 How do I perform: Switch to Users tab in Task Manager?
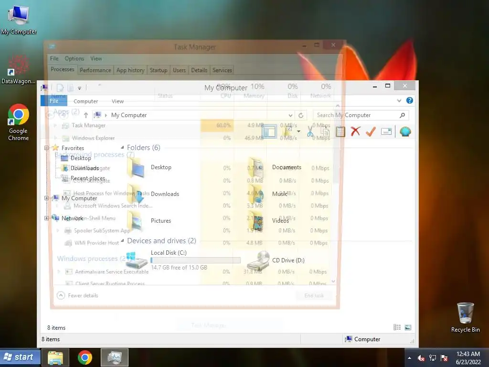coord(180,70)
